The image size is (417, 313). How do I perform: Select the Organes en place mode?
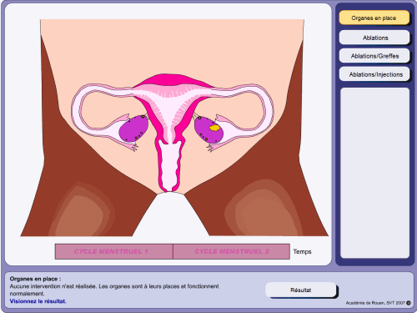(374, 18)
